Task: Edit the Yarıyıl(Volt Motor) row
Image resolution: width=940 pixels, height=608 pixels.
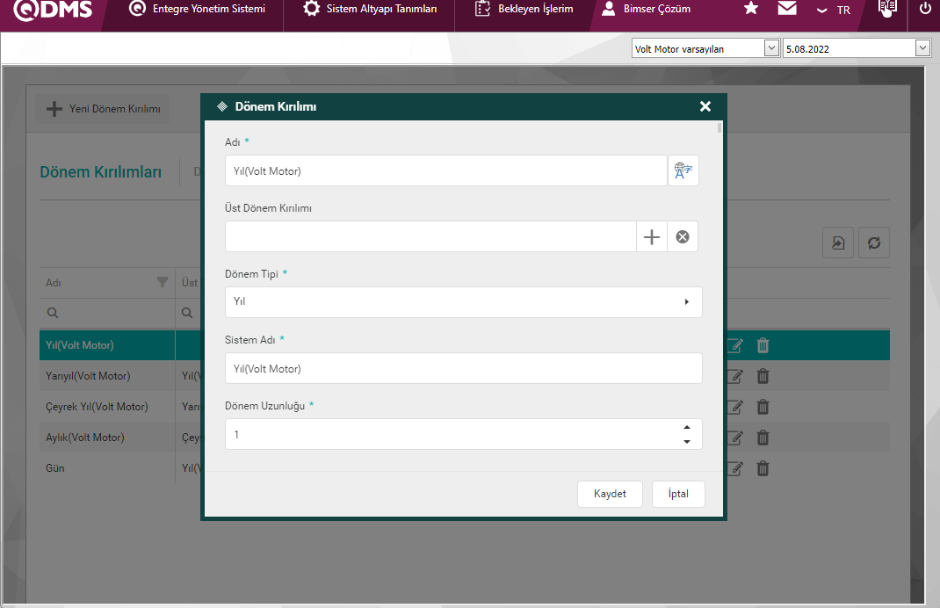Action: tap(735, 376)
